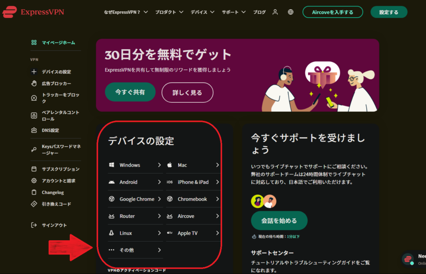The image size is (426, 274).
Task: Click the Google Chrome icon
Action: [111, 199]
